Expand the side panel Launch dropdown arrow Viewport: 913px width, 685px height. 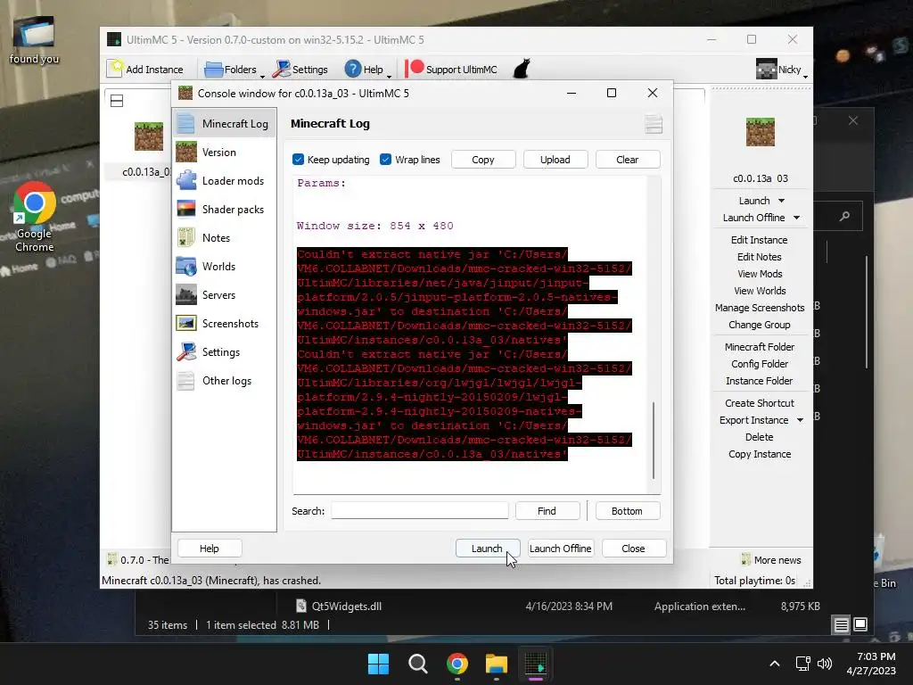click(781, 201)
